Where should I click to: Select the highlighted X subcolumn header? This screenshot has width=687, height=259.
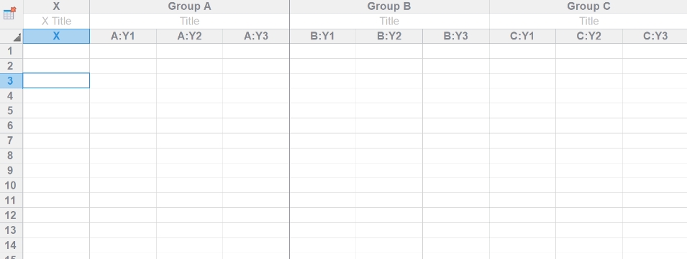pyautogui.click(x=56, y=37)
